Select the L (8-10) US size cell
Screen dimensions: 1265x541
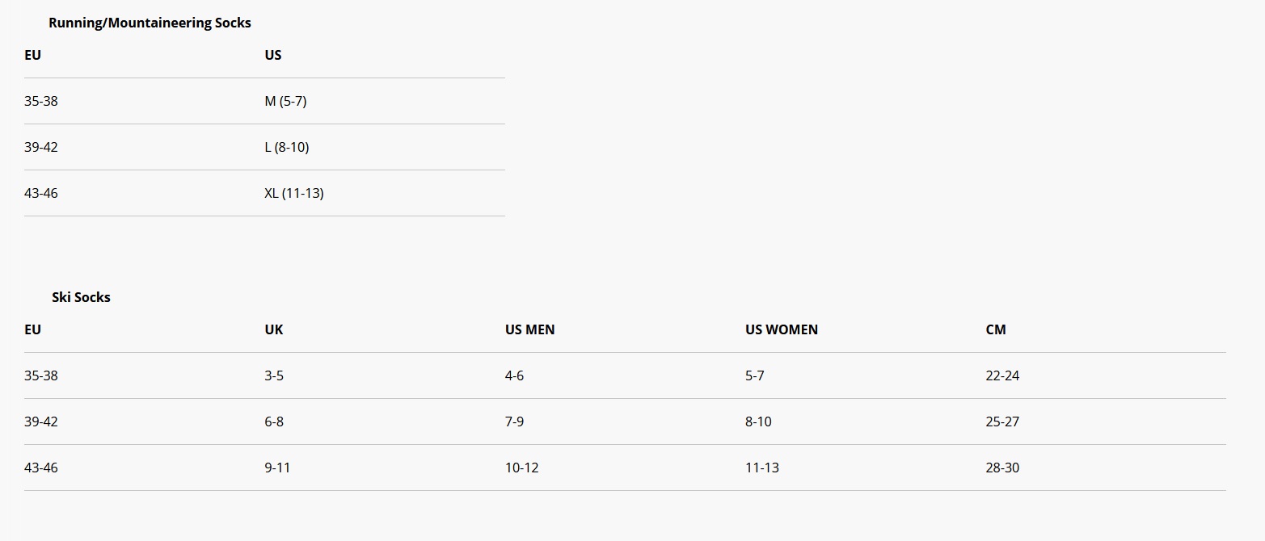(287, 147)
